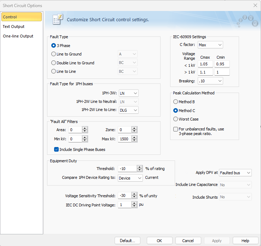Open the Breaking time dropdown
Screen dimensions: 261x246
point(210,81)
